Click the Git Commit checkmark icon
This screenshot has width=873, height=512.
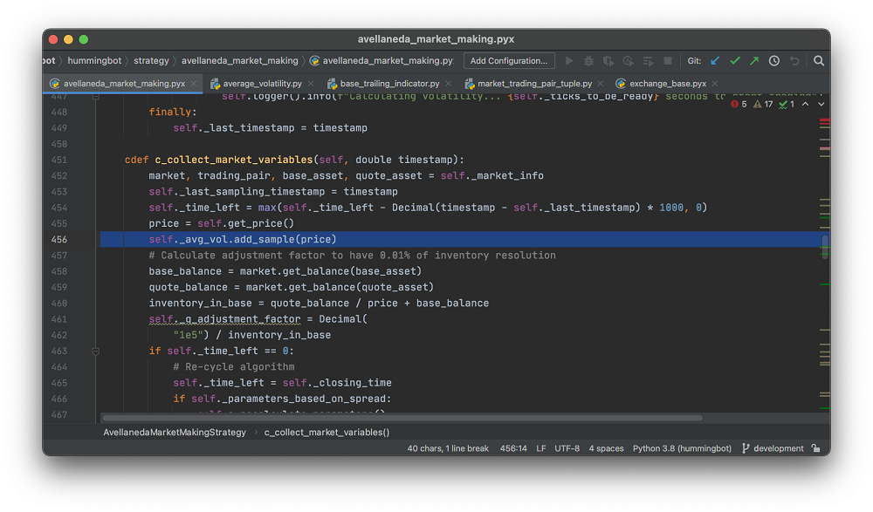(x=735, y=61)
